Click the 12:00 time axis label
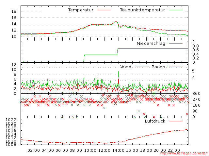209x156 pixels. 104,150
